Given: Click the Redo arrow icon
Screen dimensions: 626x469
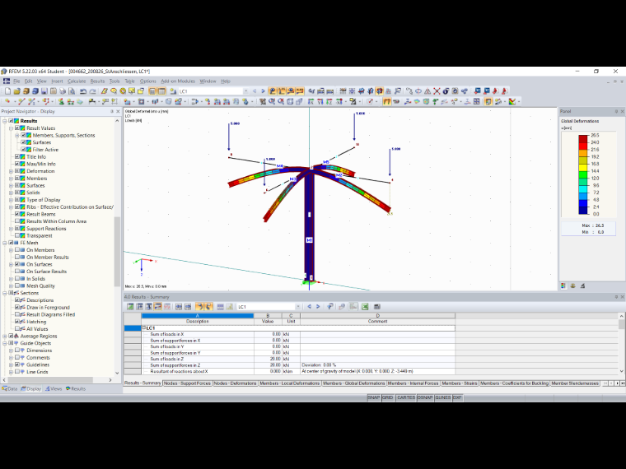Looking at the screenshot, I should pos(92,91).
